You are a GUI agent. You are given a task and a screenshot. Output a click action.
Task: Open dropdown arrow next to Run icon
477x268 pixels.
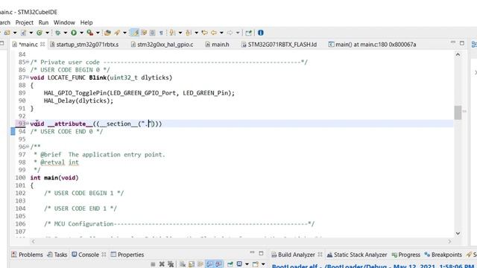[81, 33]
